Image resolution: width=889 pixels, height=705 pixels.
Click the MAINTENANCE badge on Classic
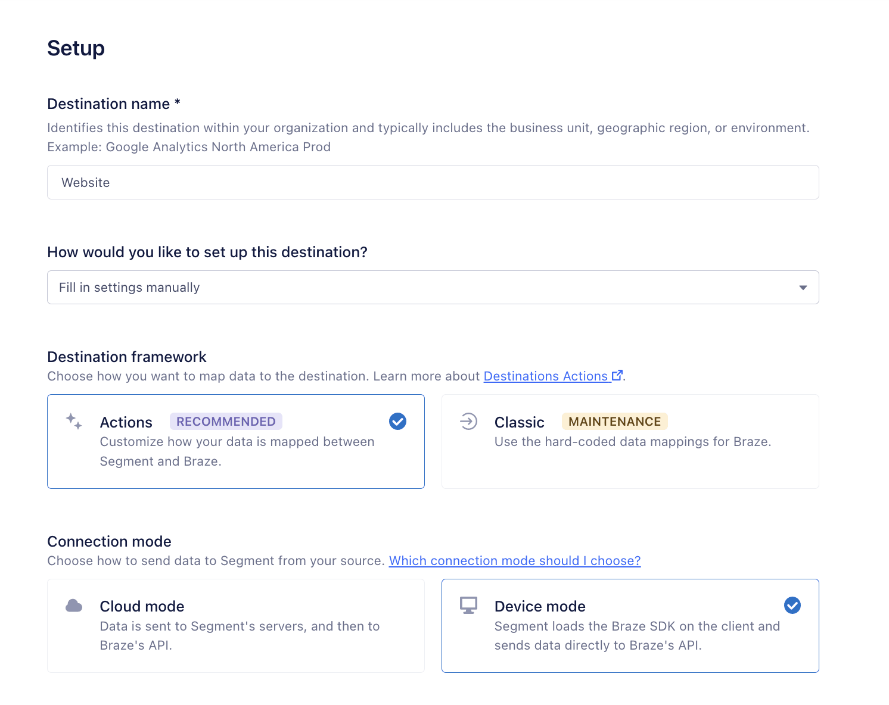click(614, 422)
